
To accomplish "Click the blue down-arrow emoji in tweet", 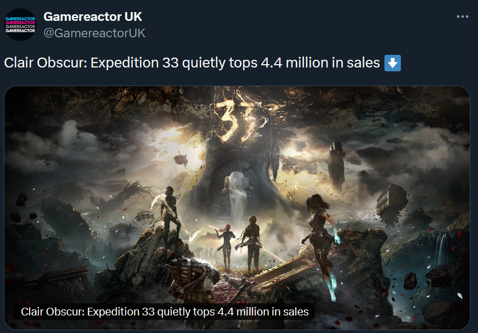I will tap(393, 63).
